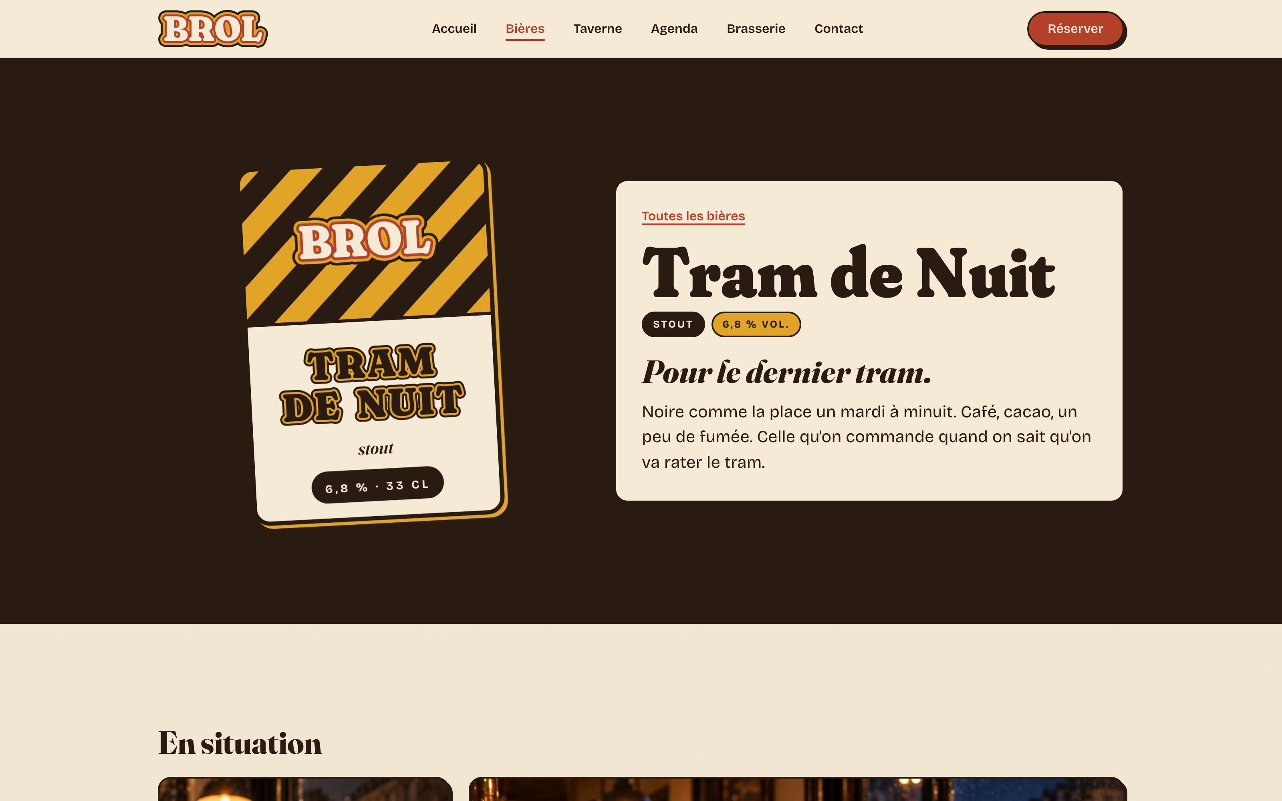
Task: Click the Réserver button
Action: (1075, 29)
